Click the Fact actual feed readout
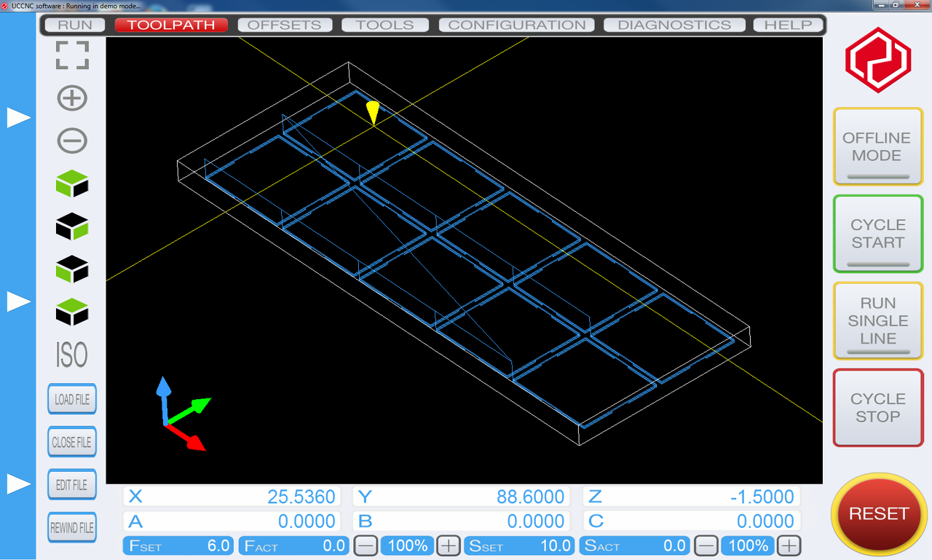Viewport: 932px width, 560px height. point(294,545)
